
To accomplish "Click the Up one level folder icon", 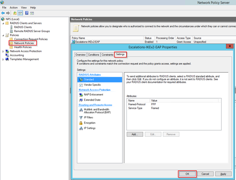I will pyautogui.click(x=15, y=13).
